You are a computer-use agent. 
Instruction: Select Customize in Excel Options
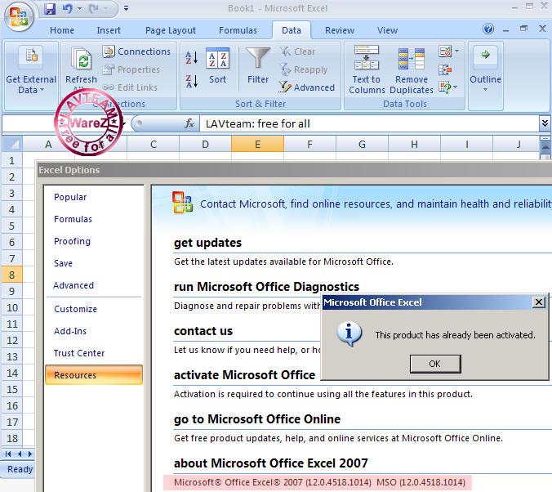click(75, 309)
